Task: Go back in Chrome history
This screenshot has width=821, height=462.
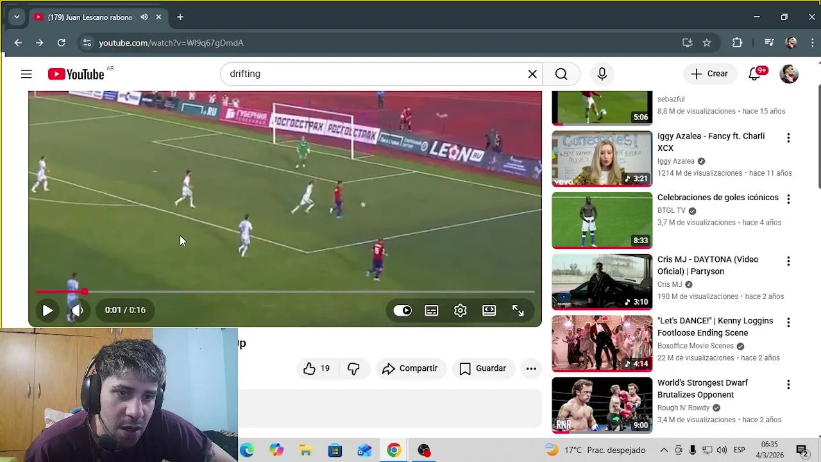Action: (18, 43)
